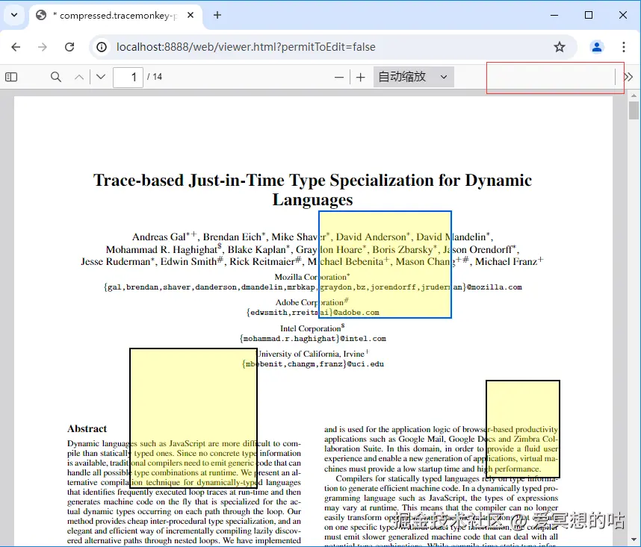Go back in browser history
The width and height of the screenshot is (641, 547).
pos(16,47)
